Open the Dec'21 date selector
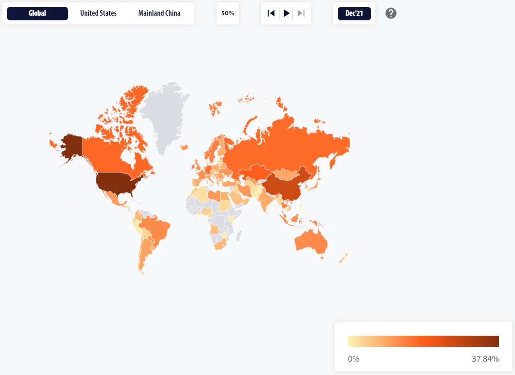This screenshot has height=375, width=515. click(354, 13)
